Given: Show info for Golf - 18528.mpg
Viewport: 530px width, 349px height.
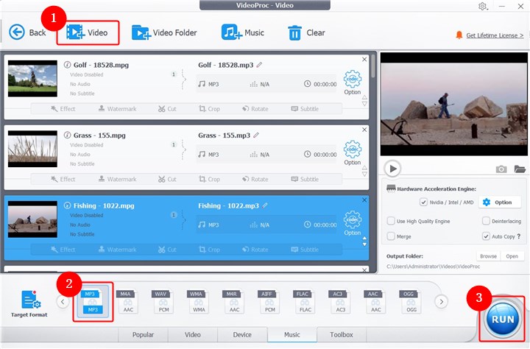Looking at the screenshot, I should point(67,65).
